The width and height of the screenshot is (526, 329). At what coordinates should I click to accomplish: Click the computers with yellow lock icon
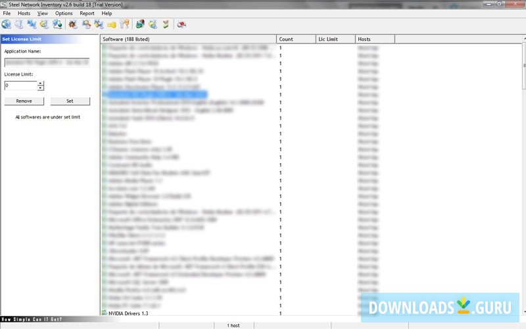click(x=99, y=24)
